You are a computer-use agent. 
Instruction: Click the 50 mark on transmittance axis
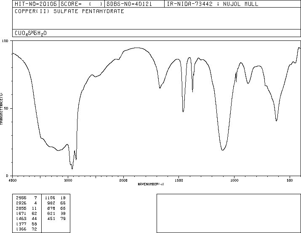pyautogui.click(x=6, y=108)
